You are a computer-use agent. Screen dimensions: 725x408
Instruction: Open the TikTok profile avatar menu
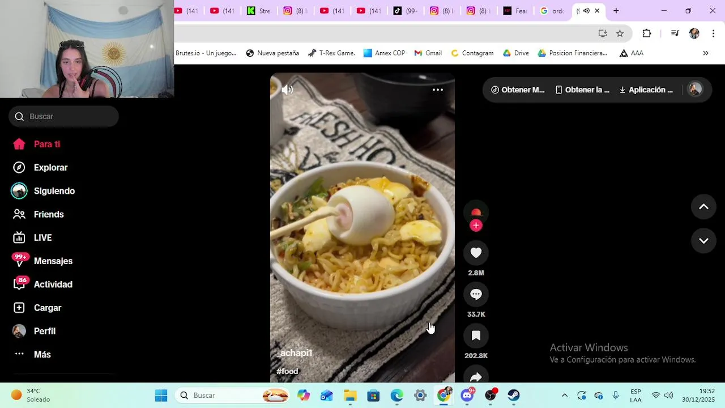click(x=695, y=89)
